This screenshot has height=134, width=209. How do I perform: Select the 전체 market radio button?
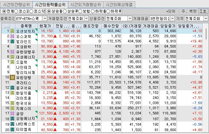(4, 11)
